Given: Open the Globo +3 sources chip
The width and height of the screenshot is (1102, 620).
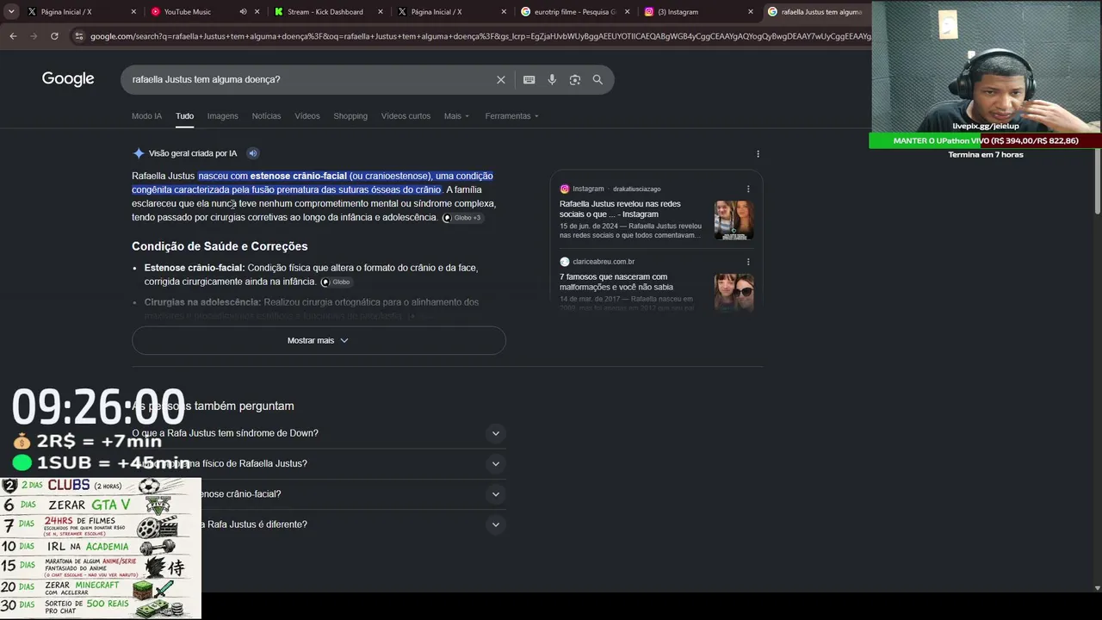Looking at the screenshot, I should (462, 218).
